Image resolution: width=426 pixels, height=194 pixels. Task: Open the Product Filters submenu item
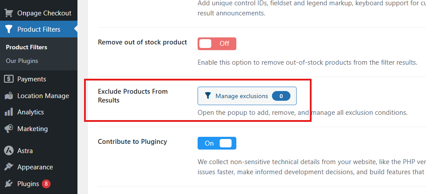point(26,47)
